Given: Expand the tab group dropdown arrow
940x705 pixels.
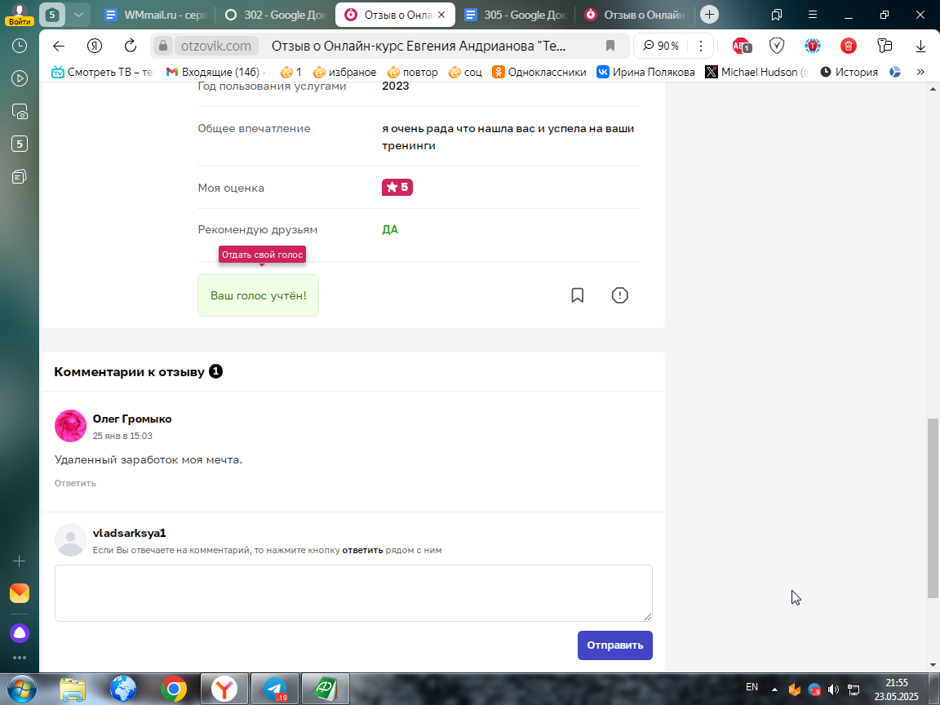Looking at the screenshot, I should [x=78, y=15].
